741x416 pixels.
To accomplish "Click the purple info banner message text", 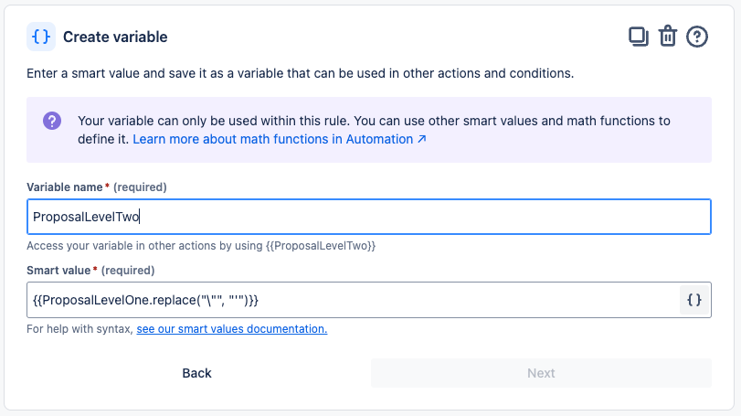I will [x=374, y=121].
